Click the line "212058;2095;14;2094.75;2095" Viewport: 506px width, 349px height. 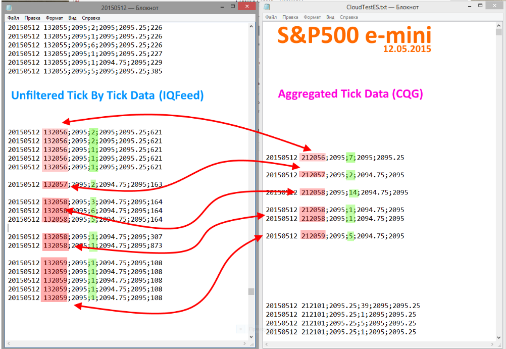(337, 193)
